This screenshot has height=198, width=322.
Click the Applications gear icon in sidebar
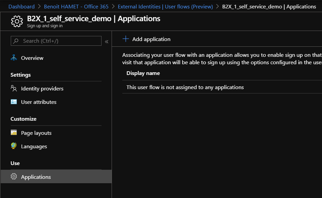click(x=14, y=177)
